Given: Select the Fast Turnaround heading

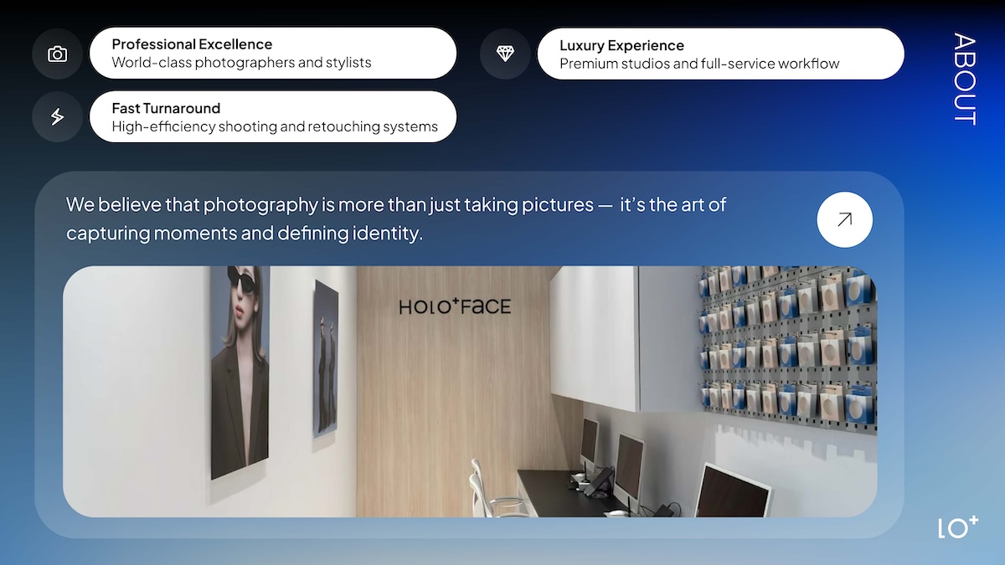Looking at the screenshot, I should (166, 108).
